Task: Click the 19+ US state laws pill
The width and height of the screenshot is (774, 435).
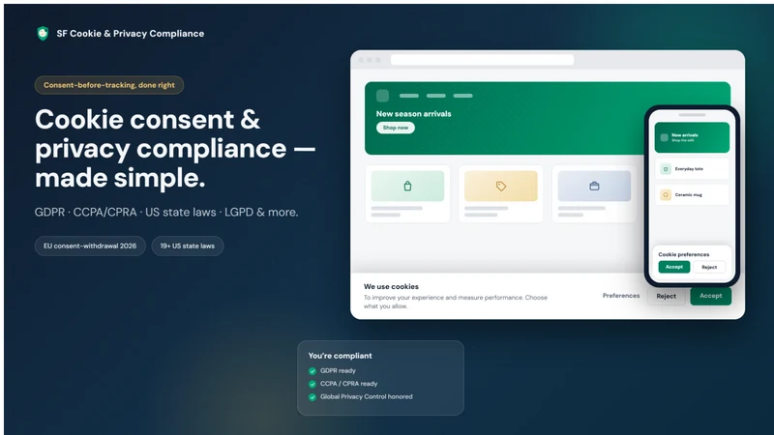Action: tap(188, 246)
